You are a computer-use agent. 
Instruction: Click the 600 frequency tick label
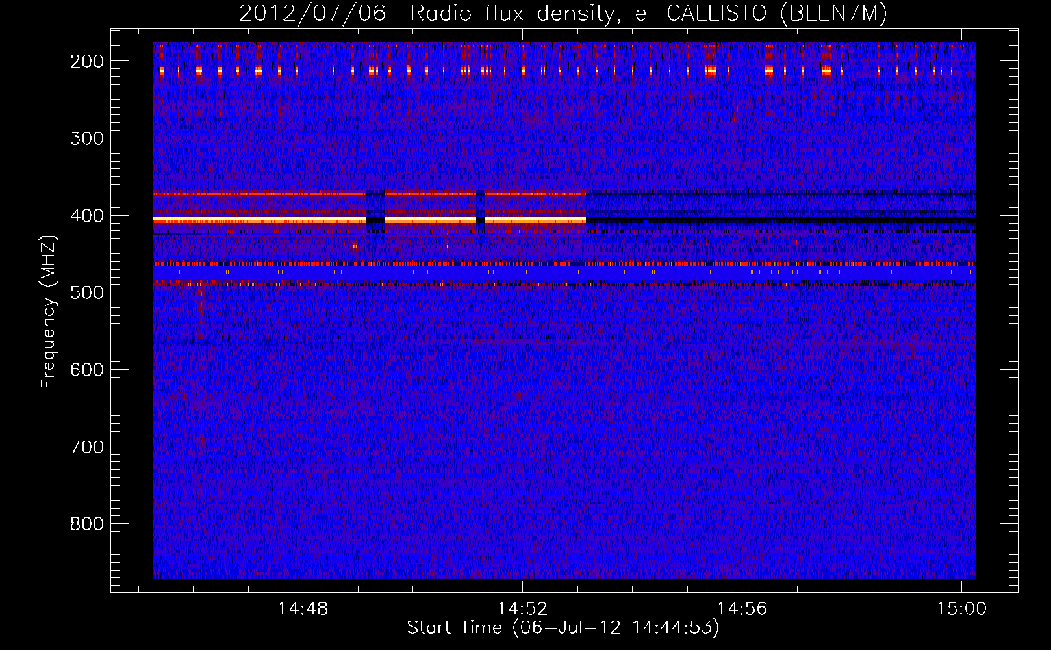(87, 370)
